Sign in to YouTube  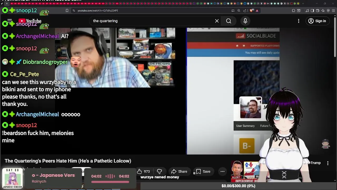[x=317, y=21]
